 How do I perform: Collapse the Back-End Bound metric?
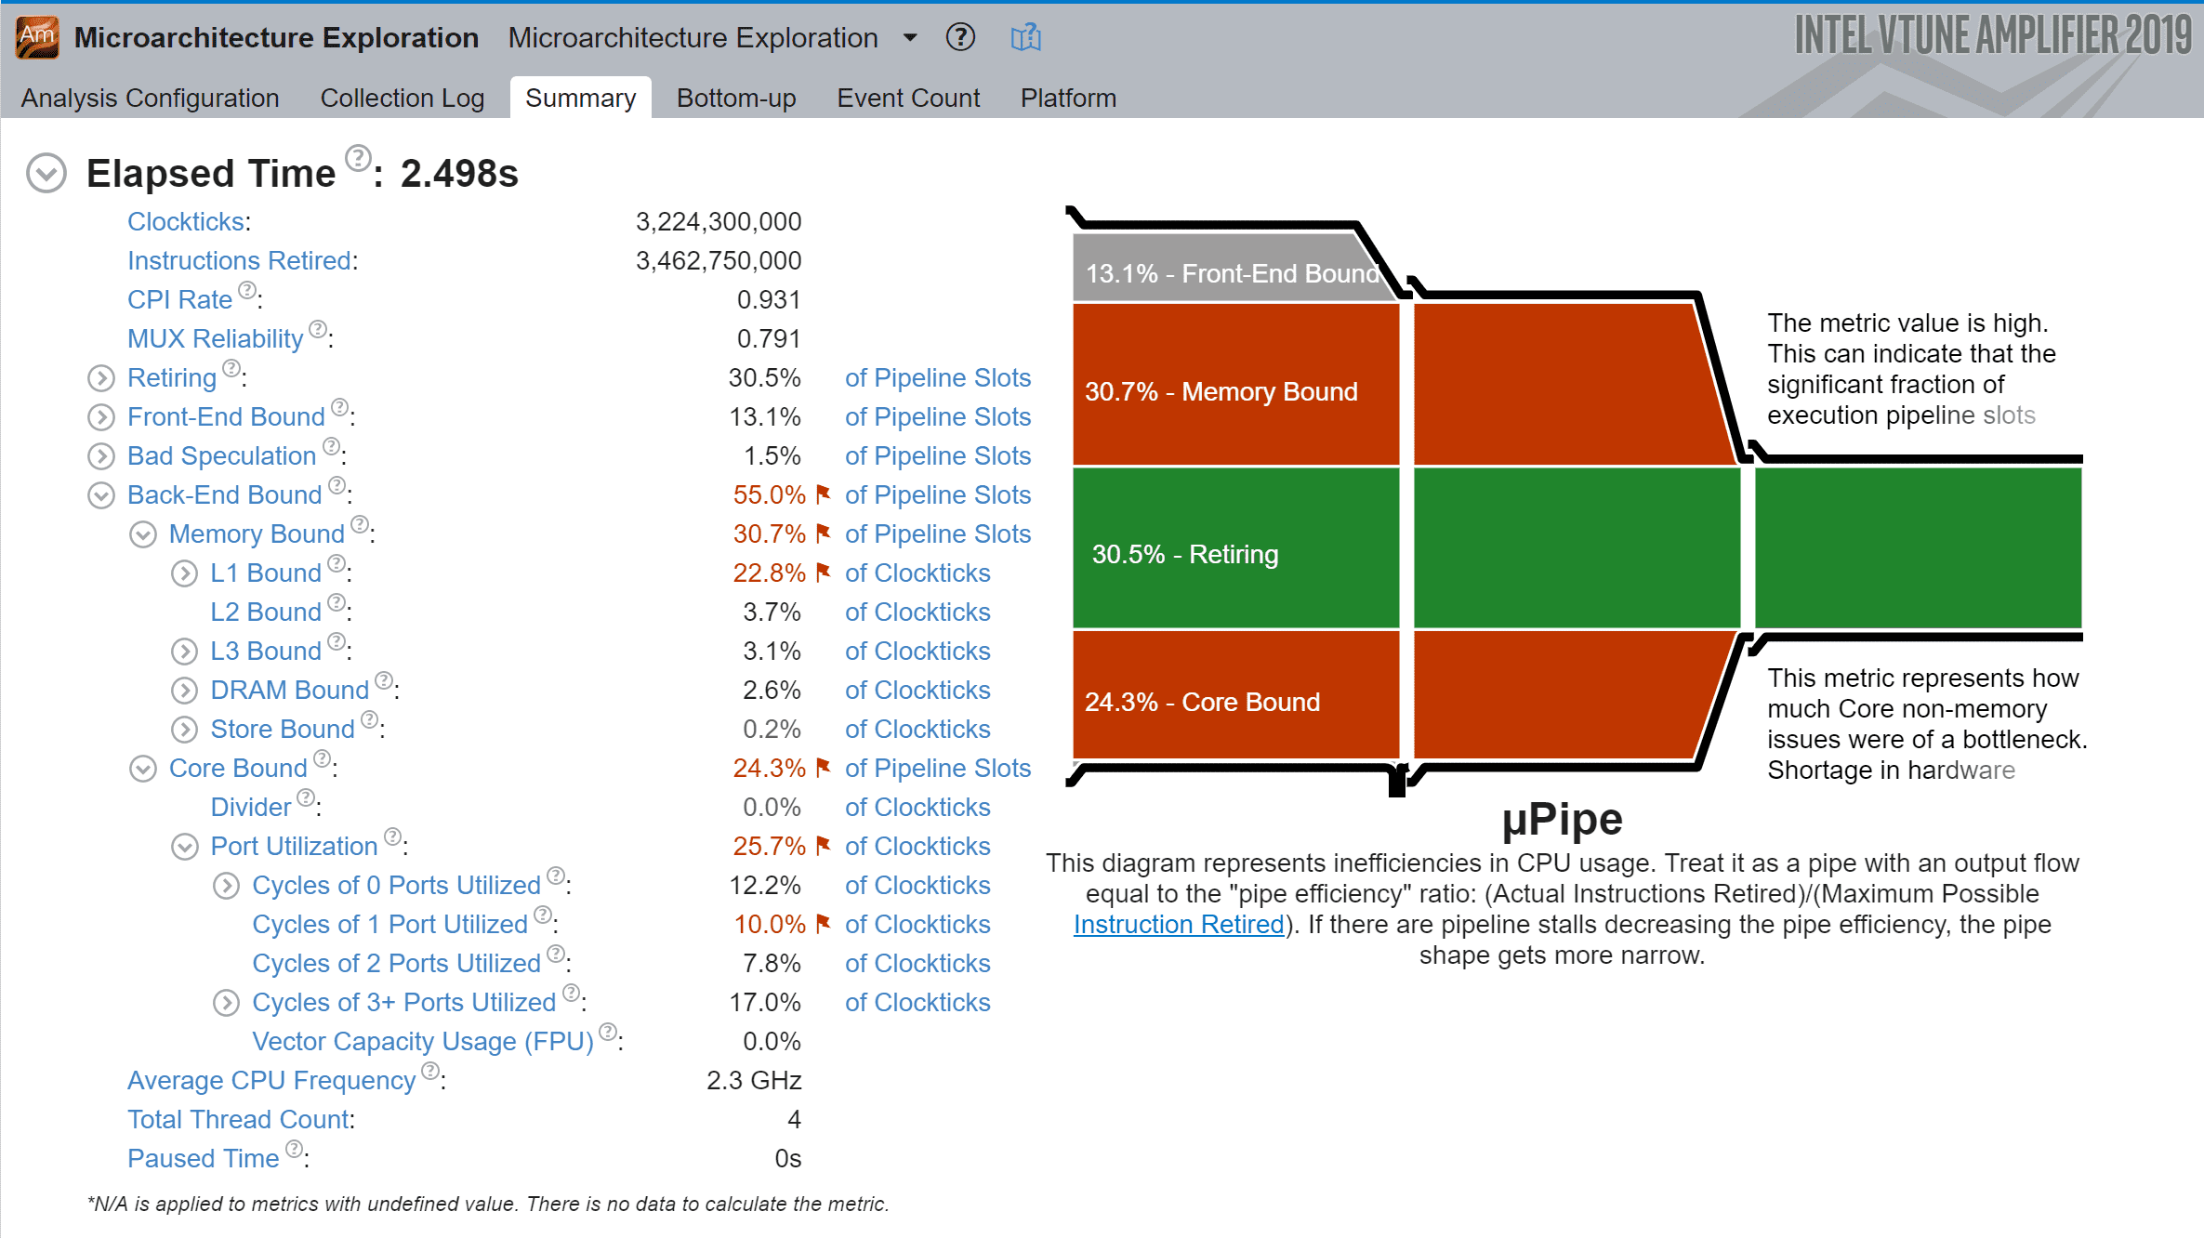pos(100,494)
